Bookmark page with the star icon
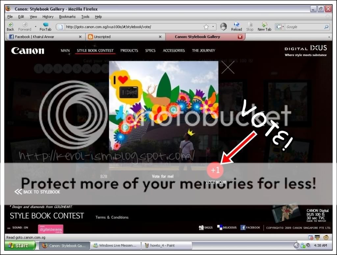The width and height of the screenshot is (337, 255). pos(206,27)
